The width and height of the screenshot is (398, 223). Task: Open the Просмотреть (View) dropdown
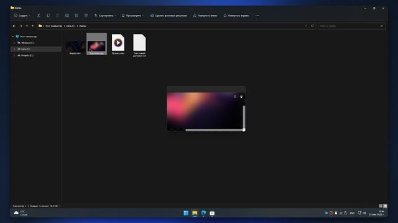(132, 15)
